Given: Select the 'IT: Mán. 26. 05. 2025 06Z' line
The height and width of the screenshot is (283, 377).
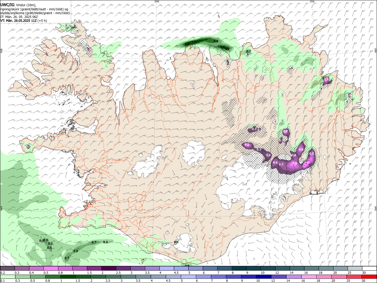Looking at the screenshot, I should 19,17.
